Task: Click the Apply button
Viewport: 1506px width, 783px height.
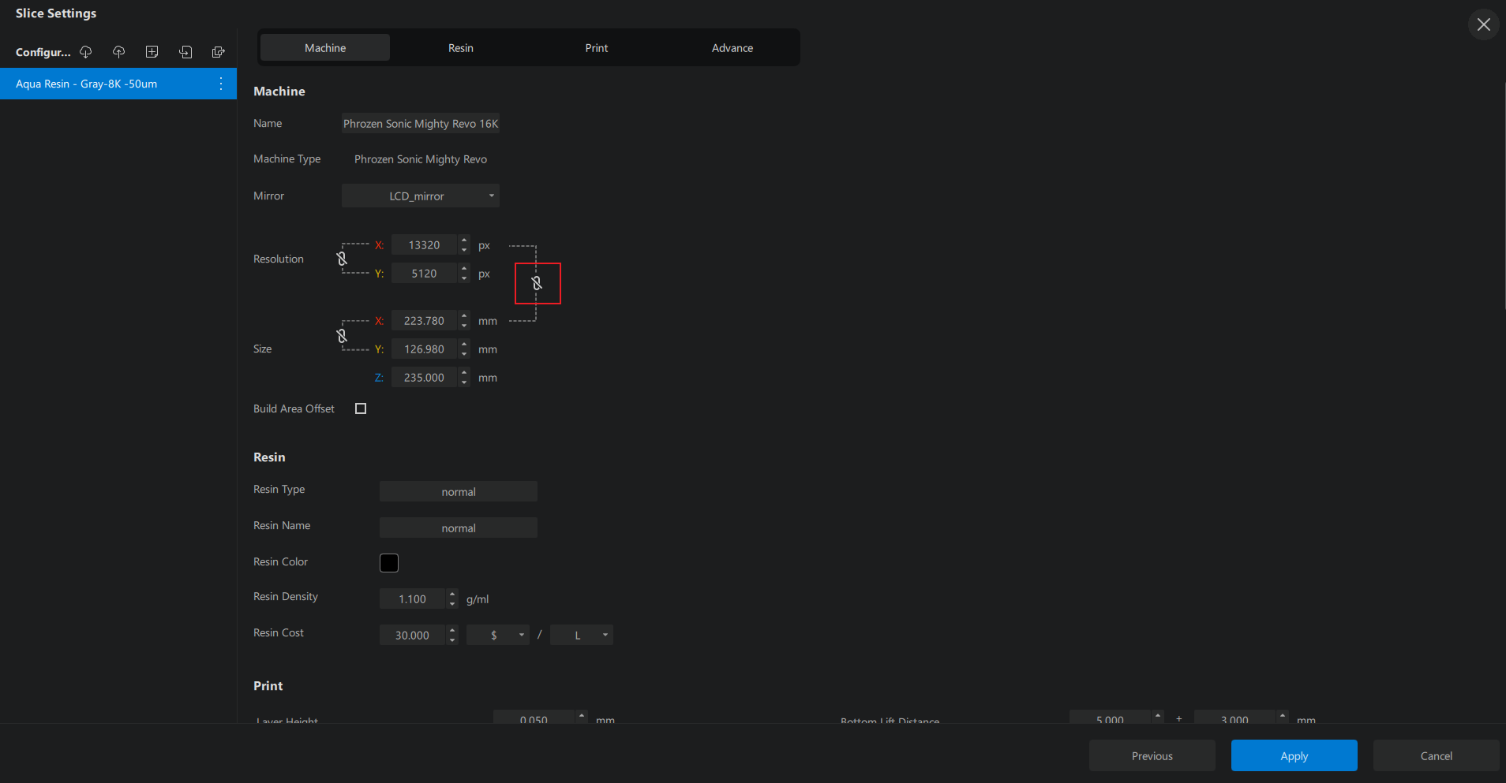Action: click(1294, 755)
